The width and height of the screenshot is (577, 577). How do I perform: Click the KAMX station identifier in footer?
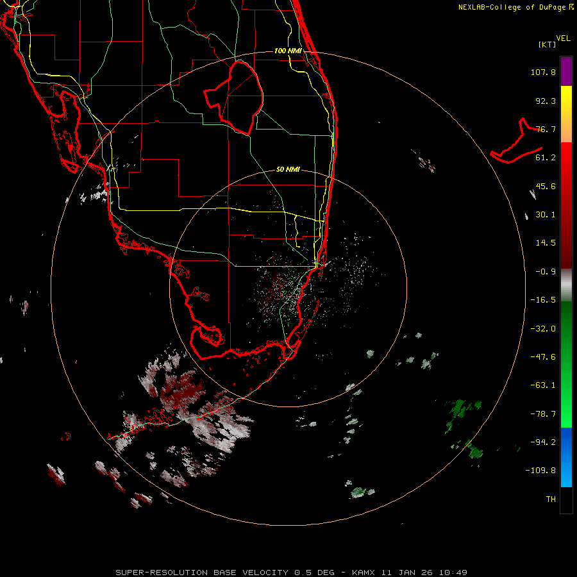tap(364, 573)
